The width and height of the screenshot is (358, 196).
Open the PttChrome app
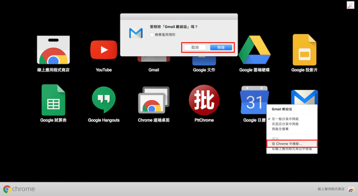point(204,100)
